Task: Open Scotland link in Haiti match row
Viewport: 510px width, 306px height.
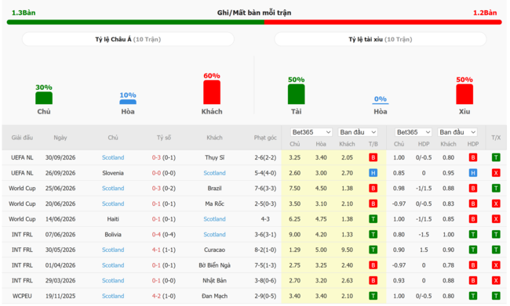Action: coord(214,219)
